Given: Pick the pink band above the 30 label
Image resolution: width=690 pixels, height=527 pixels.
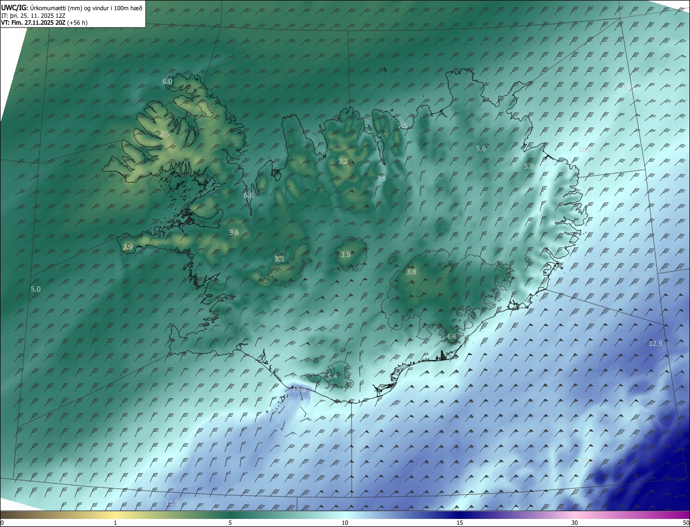Looking at the screenshot, I should point(575,515).
